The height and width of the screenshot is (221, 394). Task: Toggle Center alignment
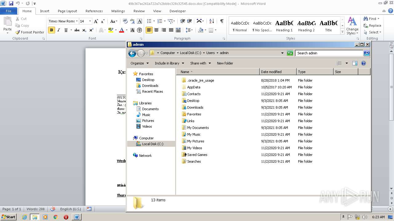coord(156,30)
